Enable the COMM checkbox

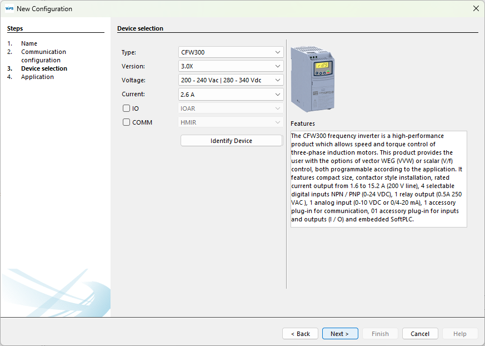pyautogui.click(x=125, y=122)
